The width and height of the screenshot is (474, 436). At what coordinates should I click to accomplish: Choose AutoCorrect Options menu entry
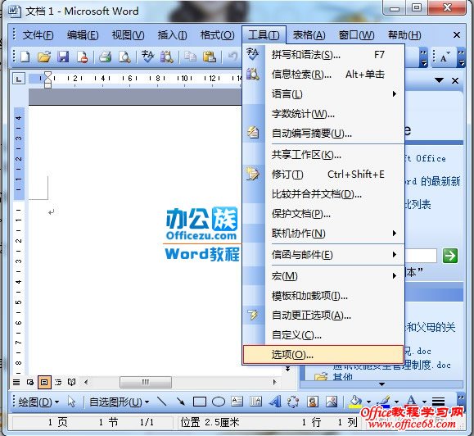tap(323, 316)
